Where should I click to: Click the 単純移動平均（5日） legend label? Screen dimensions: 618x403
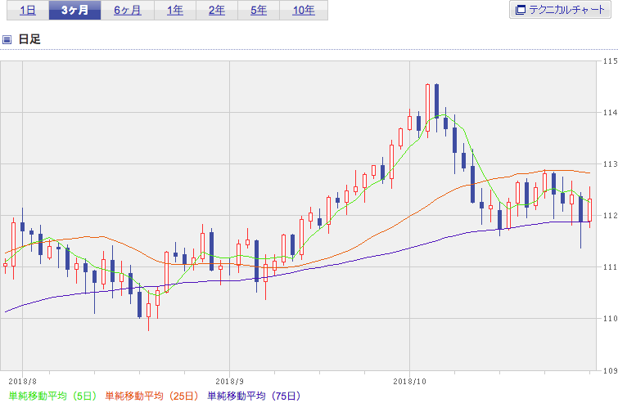pyautogui.click(x=52, y=396)
